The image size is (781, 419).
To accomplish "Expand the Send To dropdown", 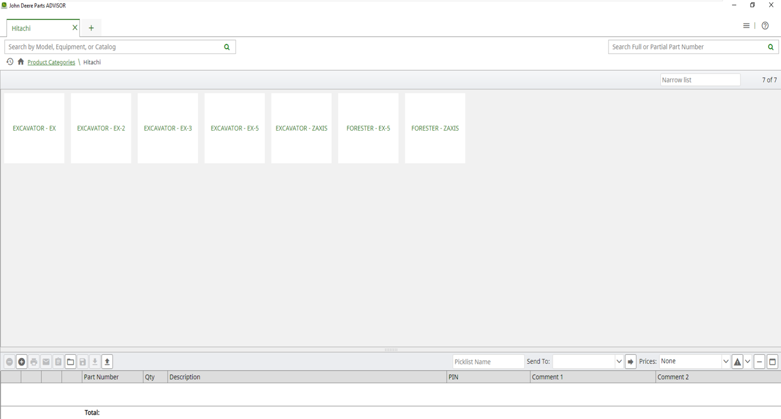I will (x=619, y=362).
